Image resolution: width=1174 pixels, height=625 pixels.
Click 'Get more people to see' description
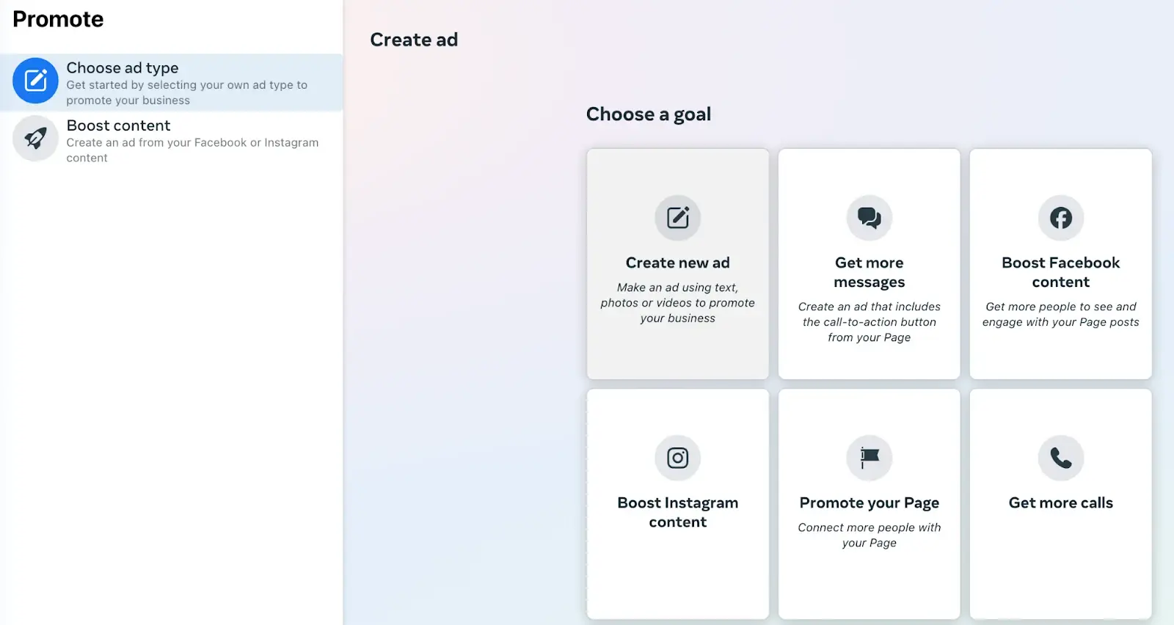(x=1060, y=314)
